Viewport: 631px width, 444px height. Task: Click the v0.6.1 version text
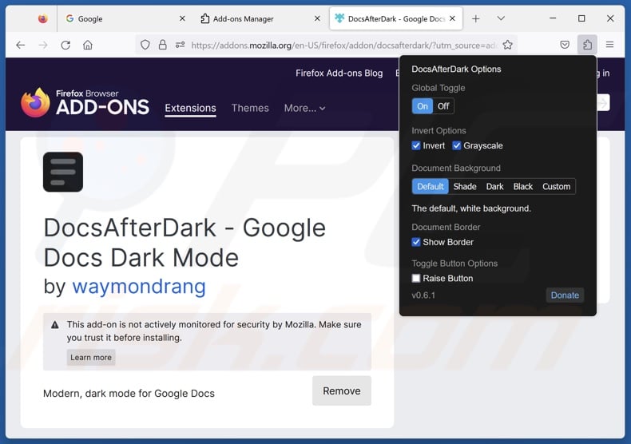tap(423, 295)
